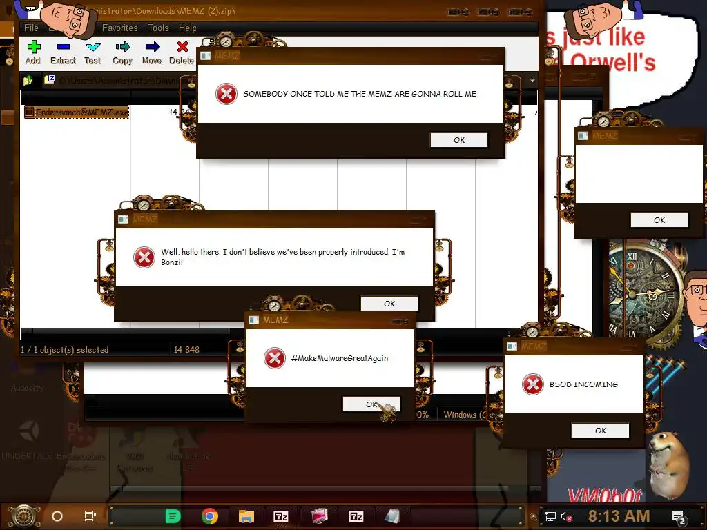Viewport: 707px width, 530px height.
Task: Click the steampunk clock desktop gadget
Action: (645, 295)
